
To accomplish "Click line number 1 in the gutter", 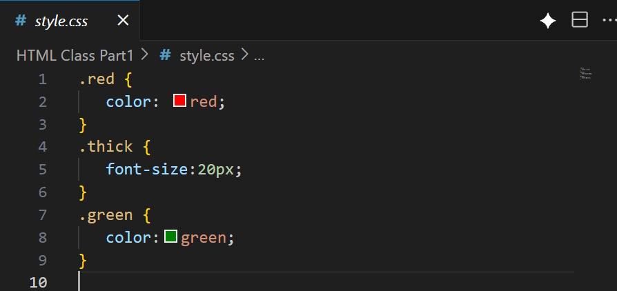I will pyautogui.click(x=43, y=79).
